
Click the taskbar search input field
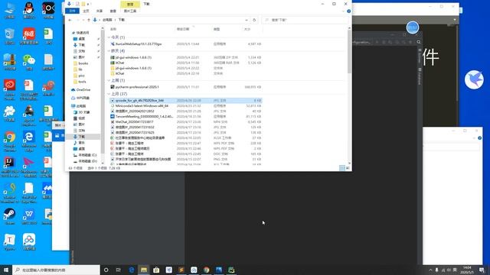point(56,270)
